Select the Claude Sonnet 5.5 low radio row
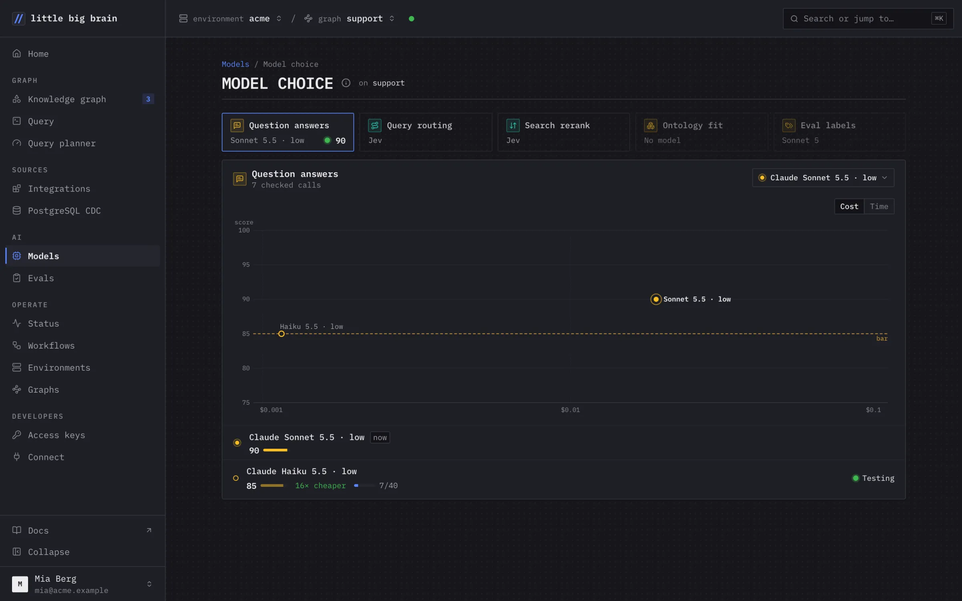 tap(564, 443)
